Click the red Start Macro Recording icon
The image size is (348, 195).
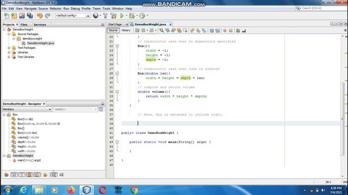click(225, 30)
